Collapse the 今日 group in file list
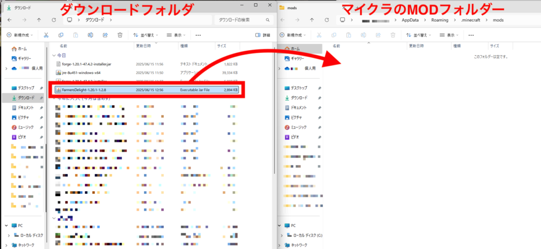Viewport: 541px width, 249px height. (54, 56)
